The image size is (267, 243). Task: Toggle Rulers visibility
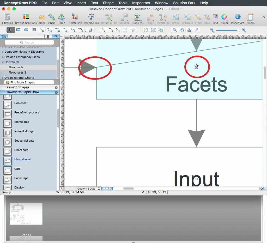coord(250,17)
